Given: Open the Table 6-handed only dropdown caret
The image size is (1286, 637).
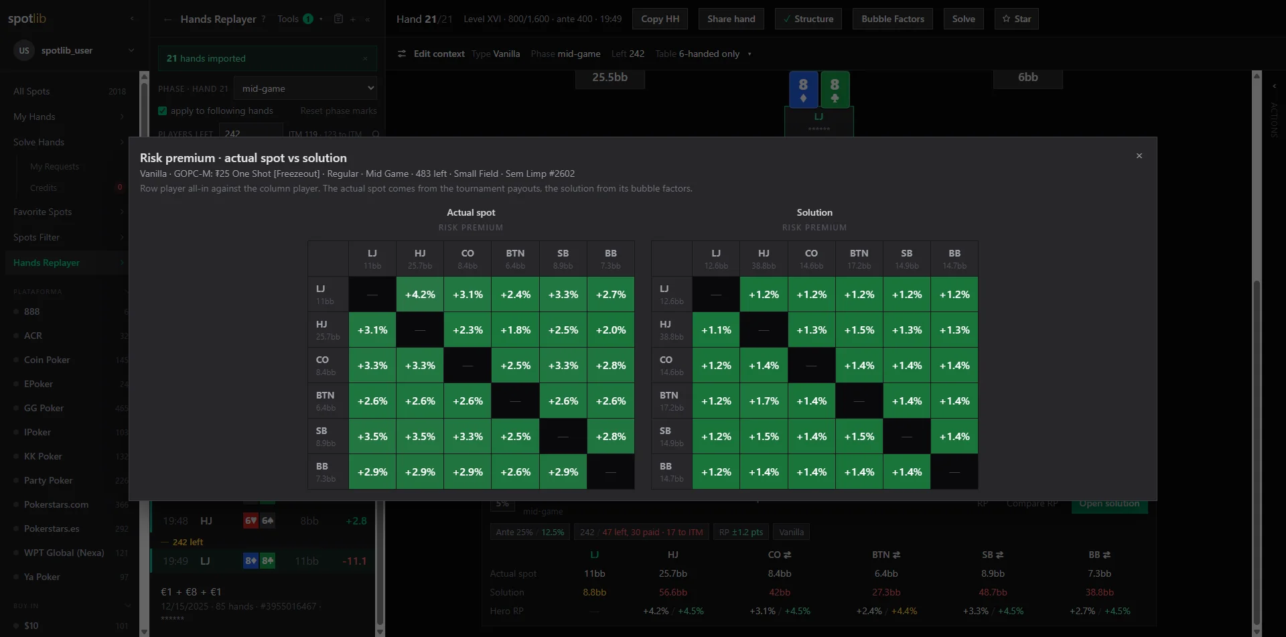Looking at the screenshot, I should (749, 54).
